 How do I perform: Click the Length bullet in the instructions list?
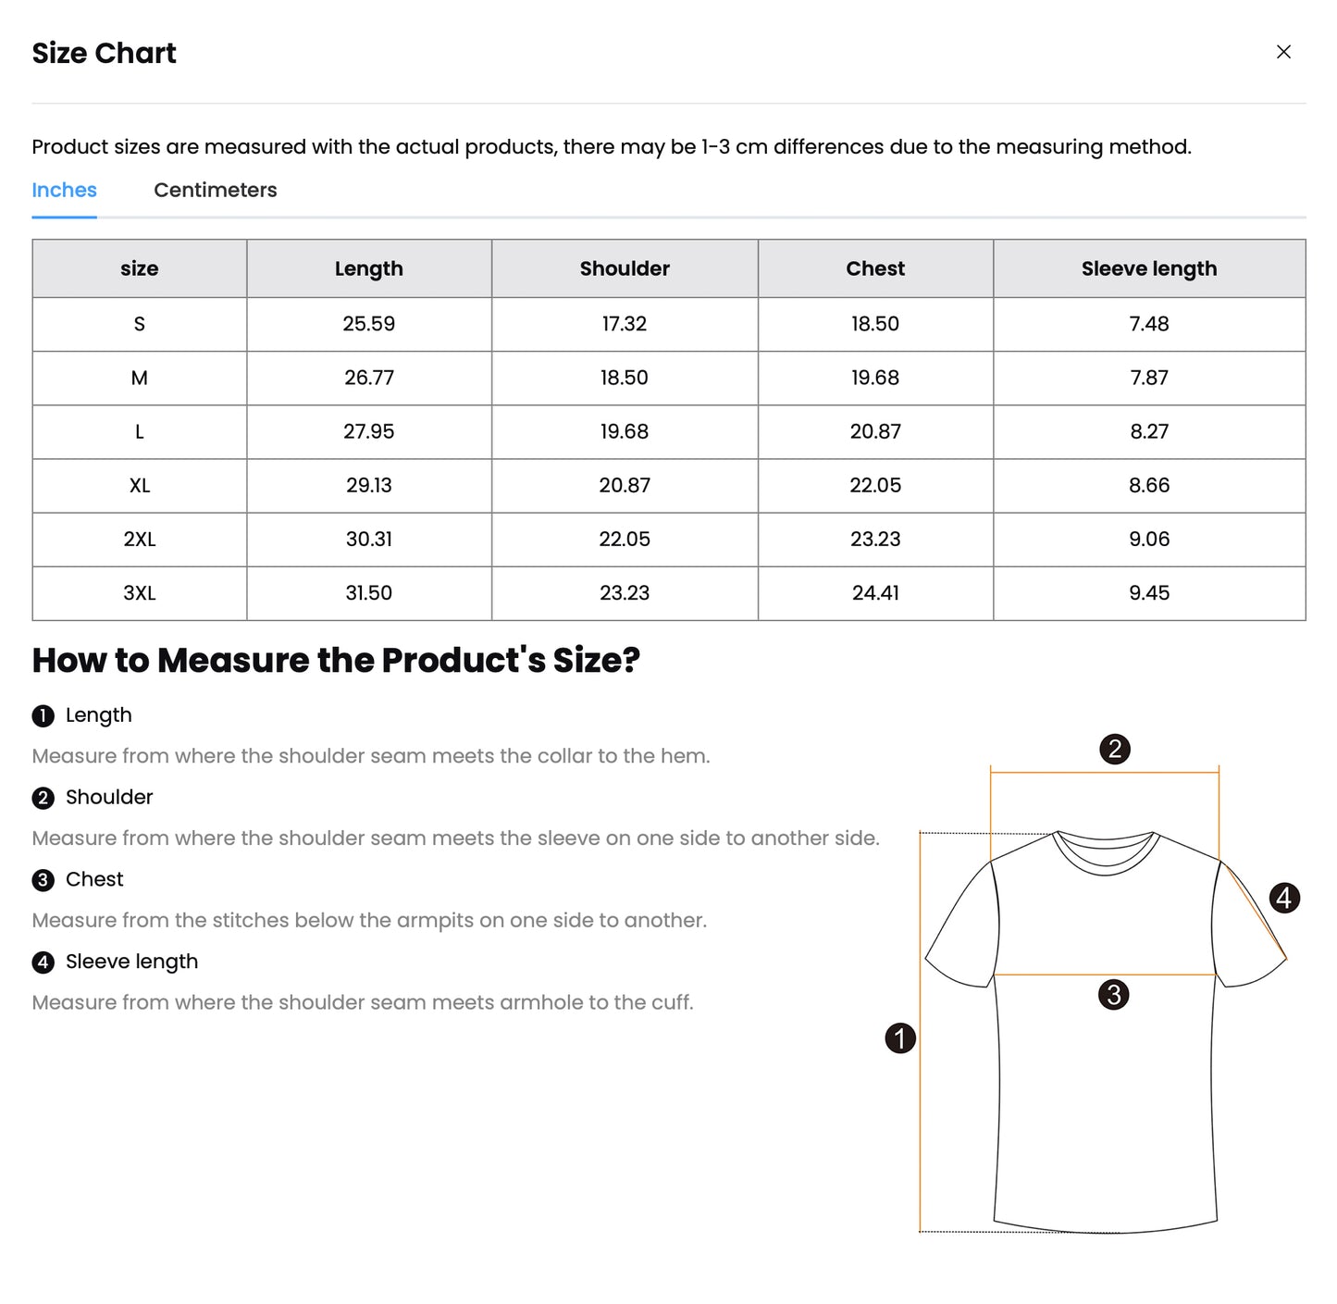point(42,715)
